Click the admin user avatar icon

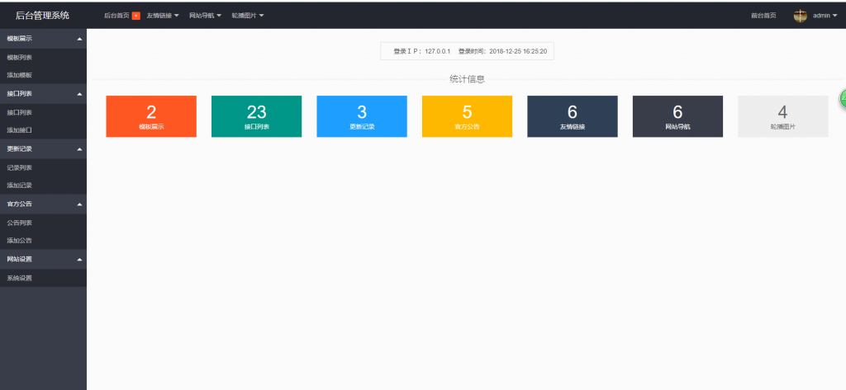pyautogui.click(x=800, y=16)
